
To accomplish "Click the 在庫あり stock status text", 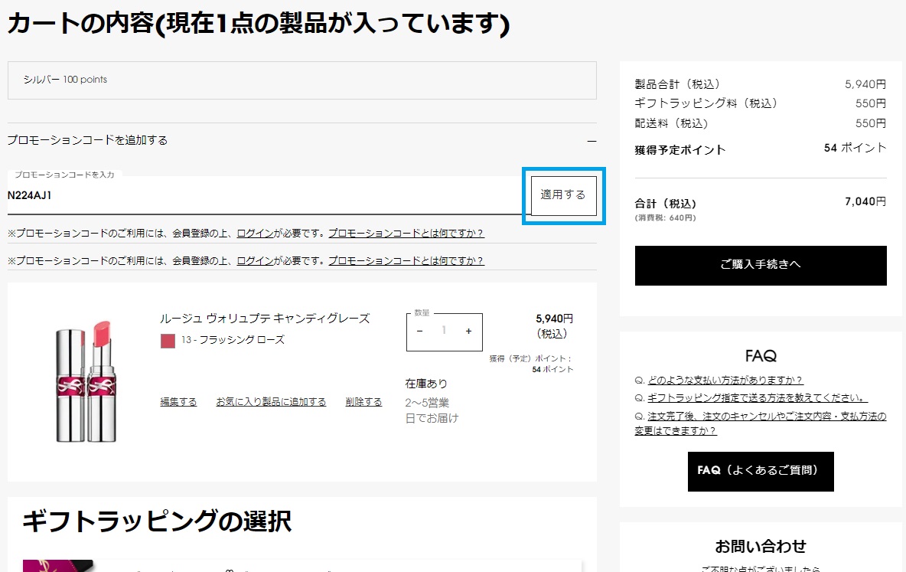I will (426, 384).
